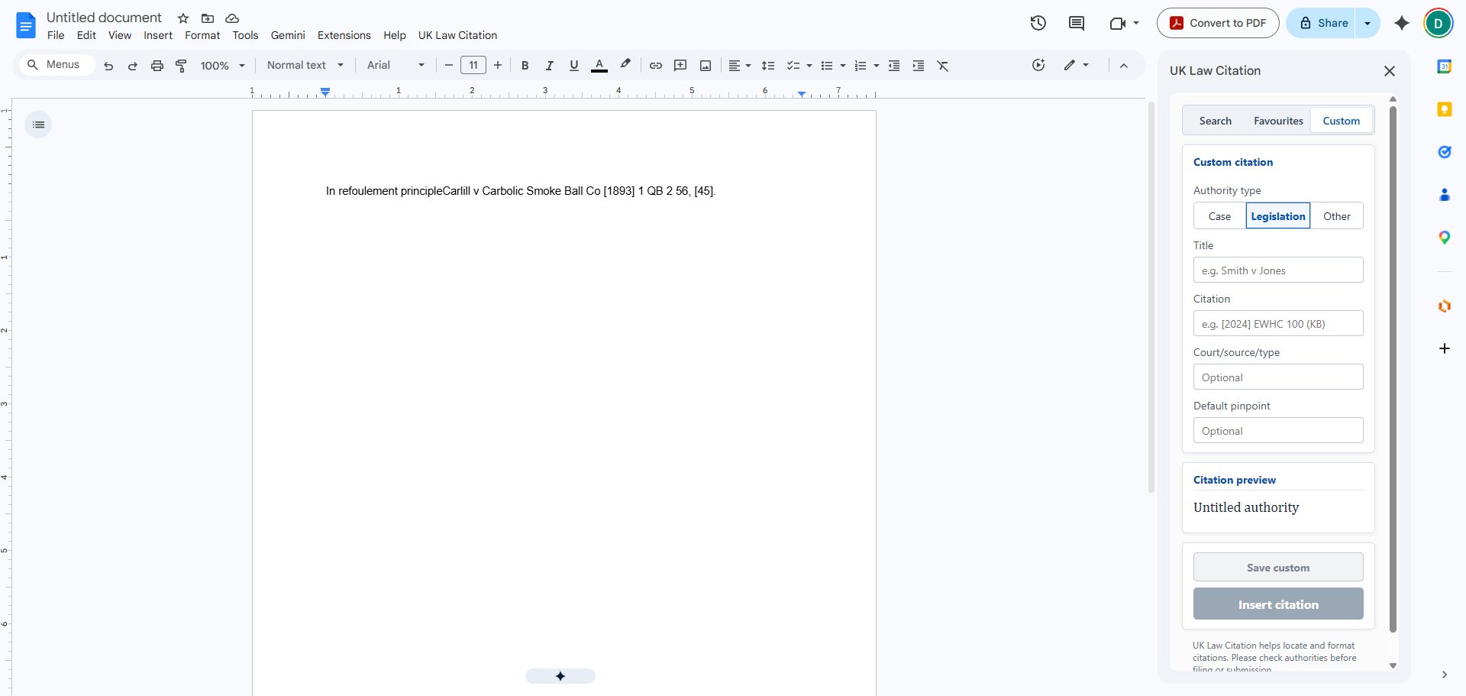Show all comments icon
This screenshot has height=696, width=1466.
[x=1077, y=23]
